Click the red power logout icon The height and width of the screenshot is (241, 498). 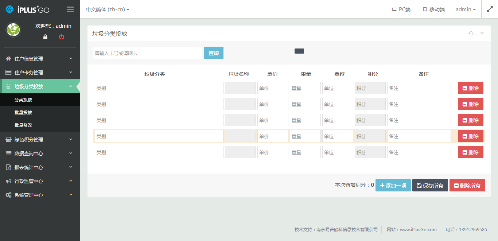point(62,37)
